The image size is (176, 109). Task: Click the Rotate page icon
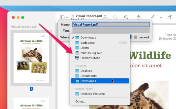pos(170,17)
